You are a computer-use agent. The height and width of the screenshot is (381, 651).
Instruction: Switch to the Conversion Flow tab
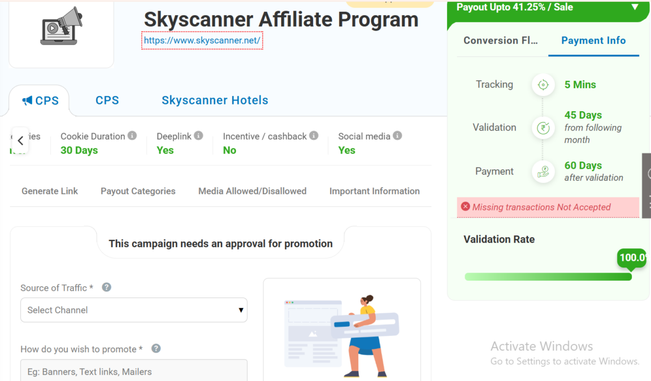[x=500, y=41]
